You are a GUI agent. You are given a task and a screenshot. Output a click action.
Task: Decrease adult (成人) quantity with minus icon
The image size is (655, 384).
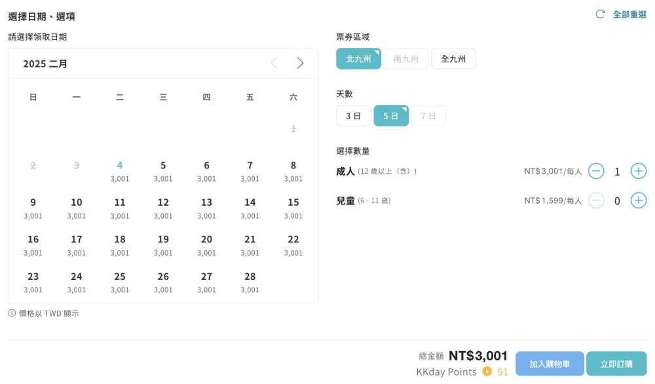pyautogui.click(x=596, y=171)
